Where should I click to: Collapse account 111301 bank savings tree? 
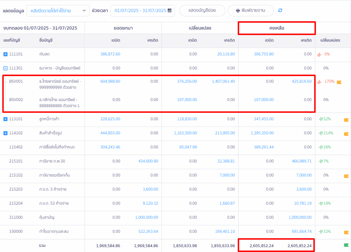tap(5, 68)
